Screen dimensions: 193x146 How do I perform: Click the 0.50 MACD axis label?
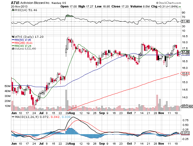click(186, 125)
